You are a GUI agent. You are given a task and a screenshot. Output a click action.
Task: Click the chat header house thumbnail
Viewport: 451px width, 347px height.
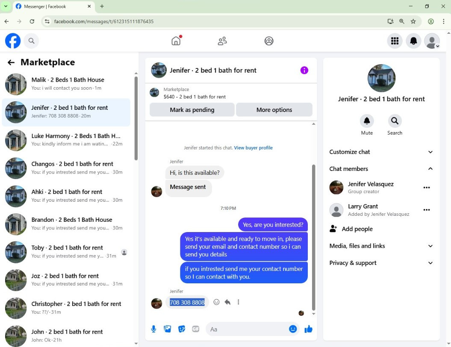click(159, 70)
